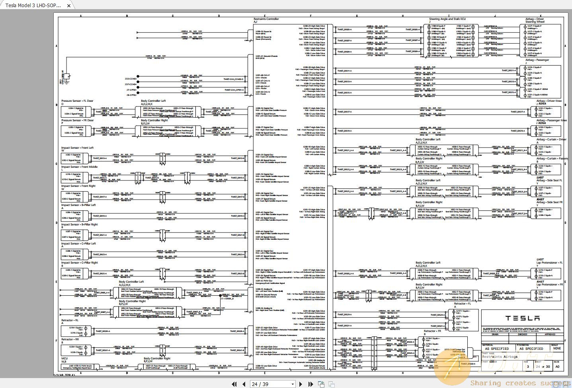This screenshot has height=388, width=572.
Task: Click the DRAWN column header
Action: click(x=495, y=334)
